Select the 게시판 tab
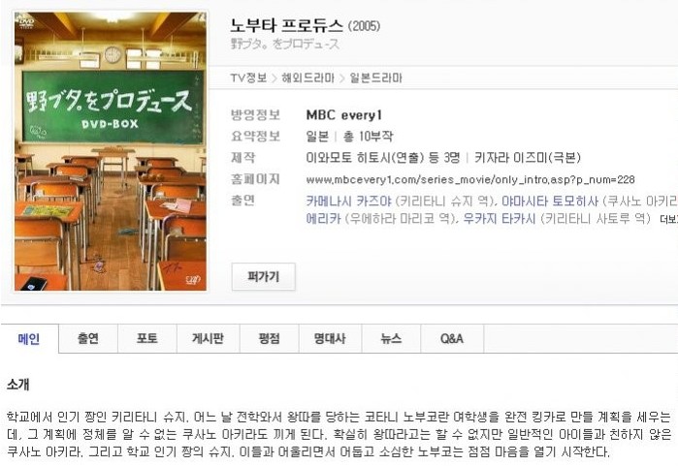 pos(208,338)
